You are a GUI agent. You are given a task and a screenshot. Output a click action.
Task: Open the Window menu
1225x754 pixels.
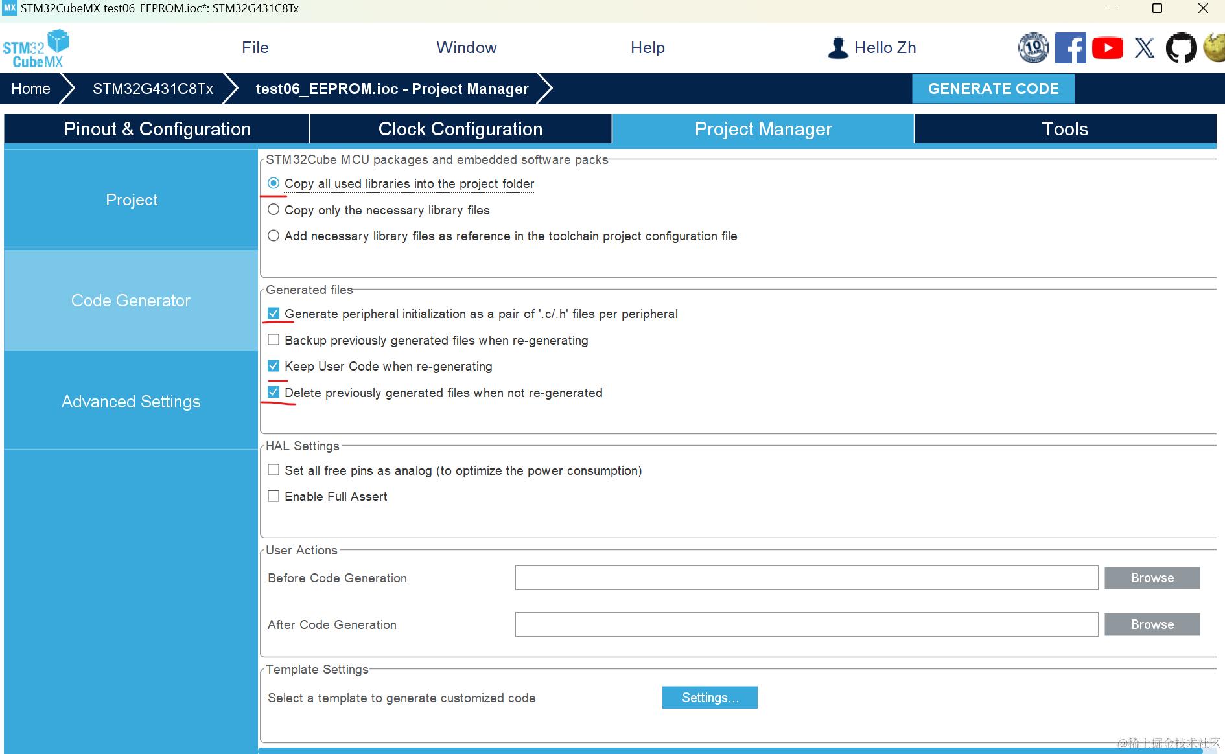[x=467, y=48]
